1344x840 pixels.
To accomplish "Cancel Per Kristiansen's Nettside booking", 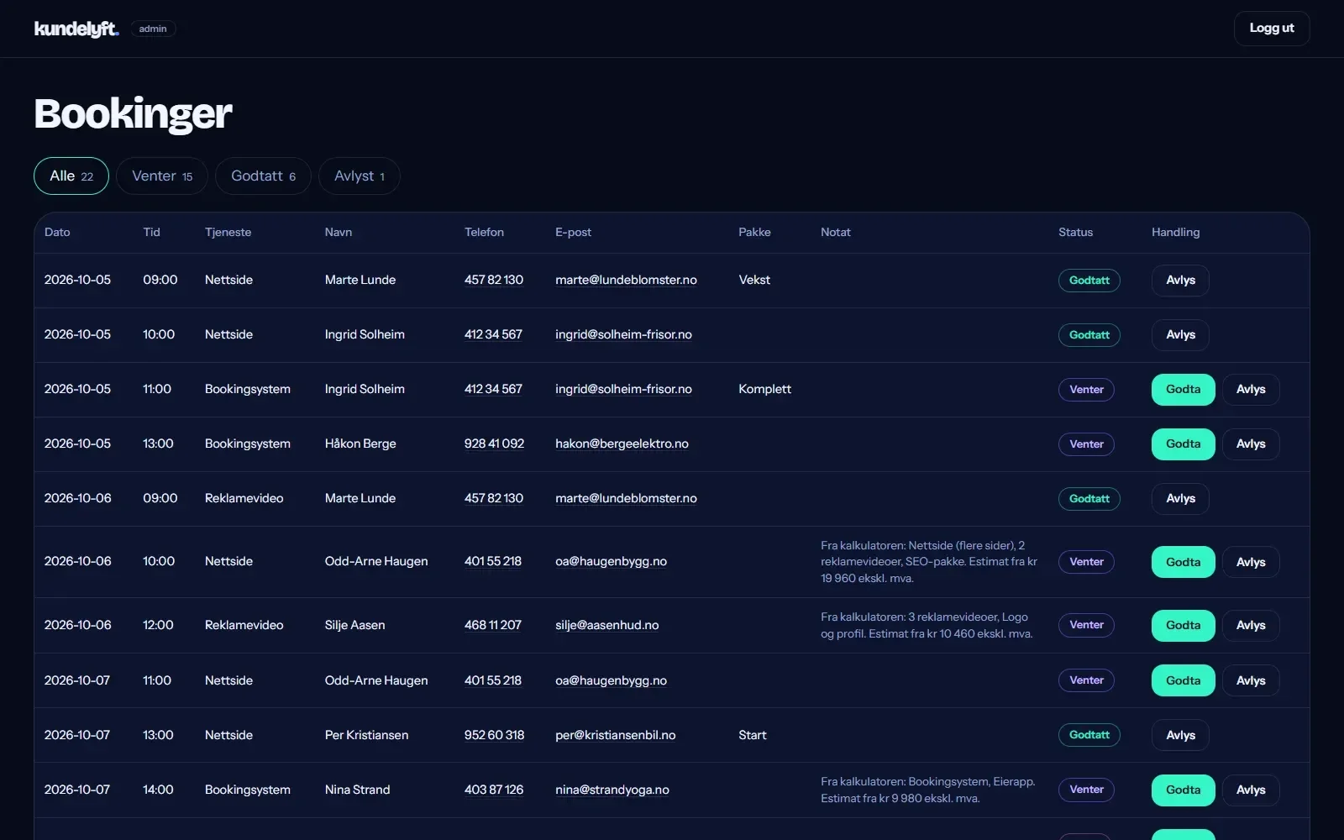I will (x=1180, y=735).
